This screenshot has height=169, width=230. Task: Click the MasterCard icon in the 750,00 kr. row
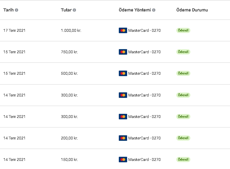click(123, 52)
